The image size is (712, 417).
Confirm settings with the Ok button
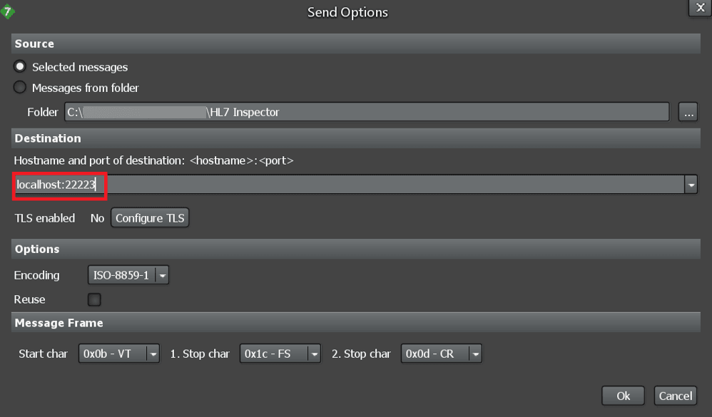point(622,396)
